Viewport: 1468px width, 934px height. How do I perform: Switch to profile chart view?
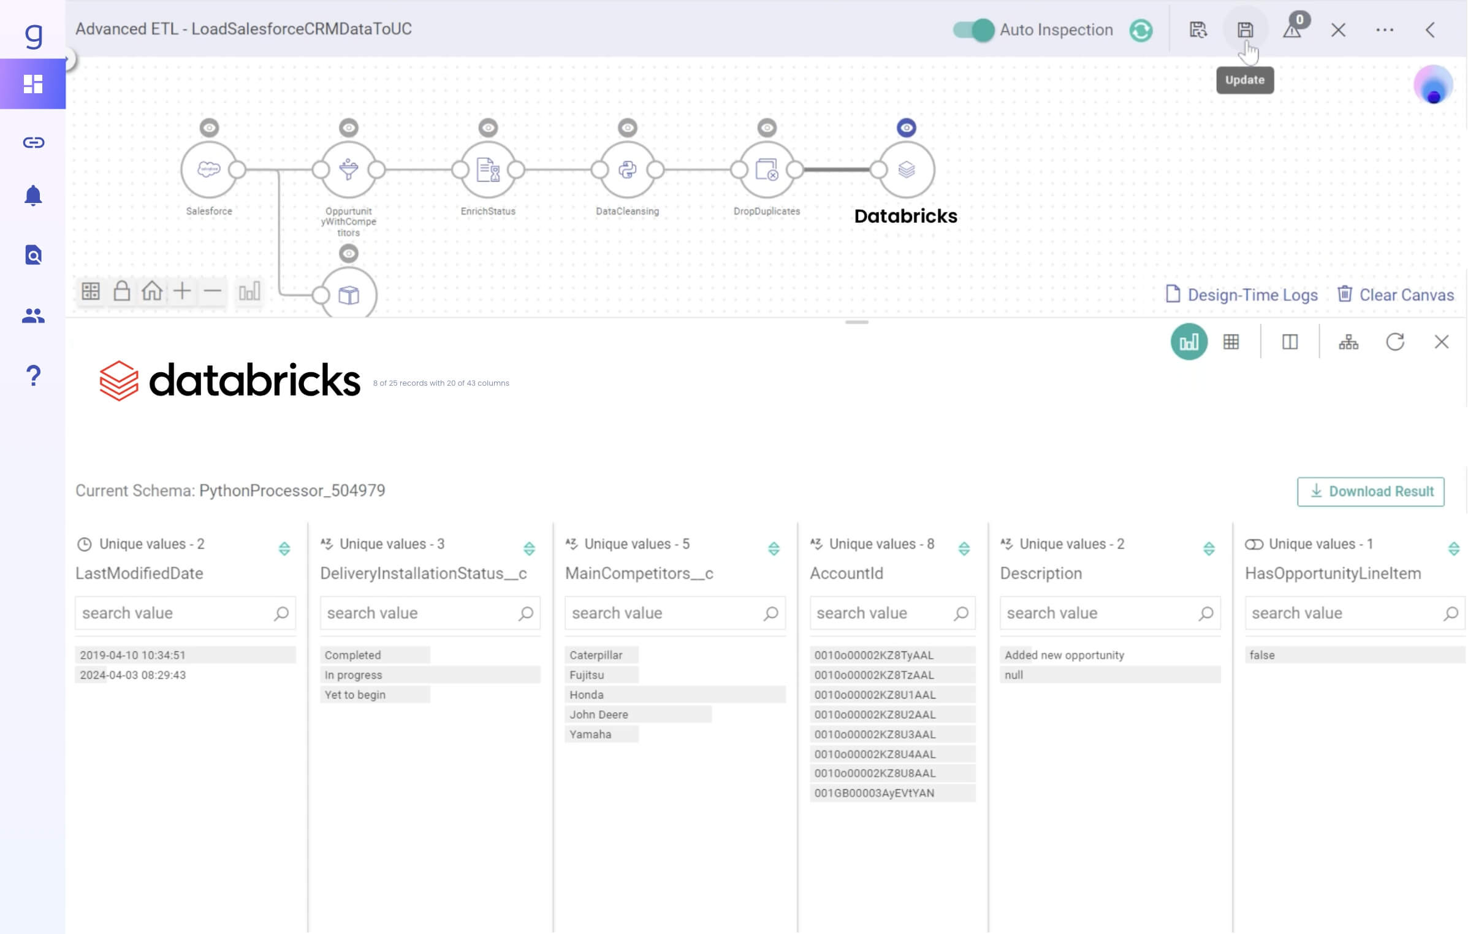1188,342
